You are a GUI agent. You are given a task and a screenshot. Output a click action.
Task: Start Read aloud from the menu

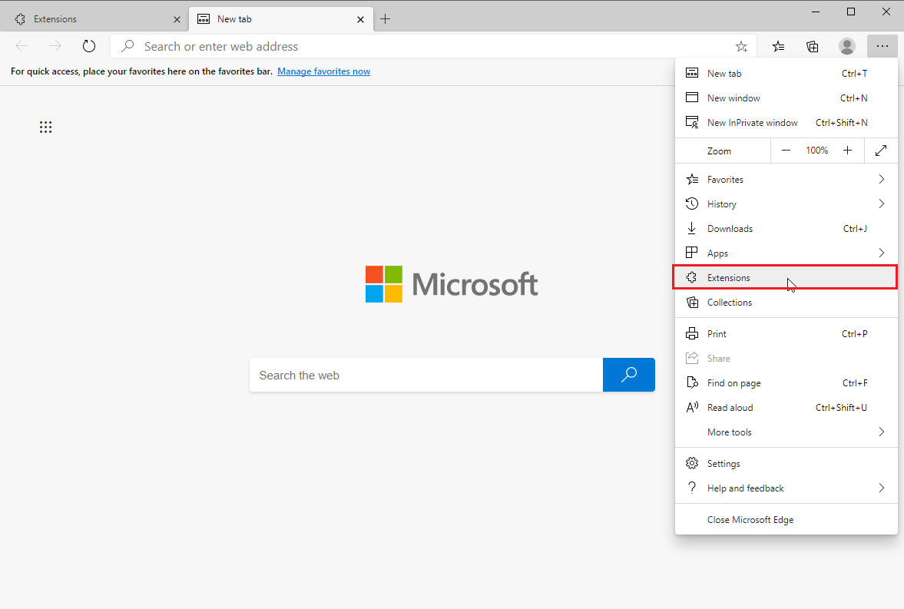point(786,408)
